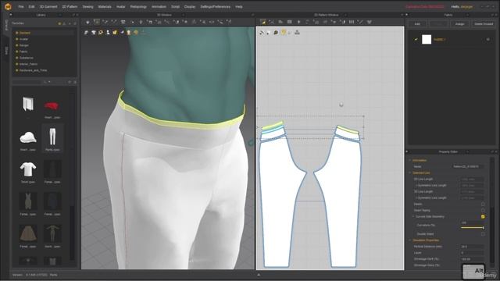The width and height of the screenshot is (500, 281).
Task: Click the yellow favorites star icon in Library
Action: coord(59,23)
